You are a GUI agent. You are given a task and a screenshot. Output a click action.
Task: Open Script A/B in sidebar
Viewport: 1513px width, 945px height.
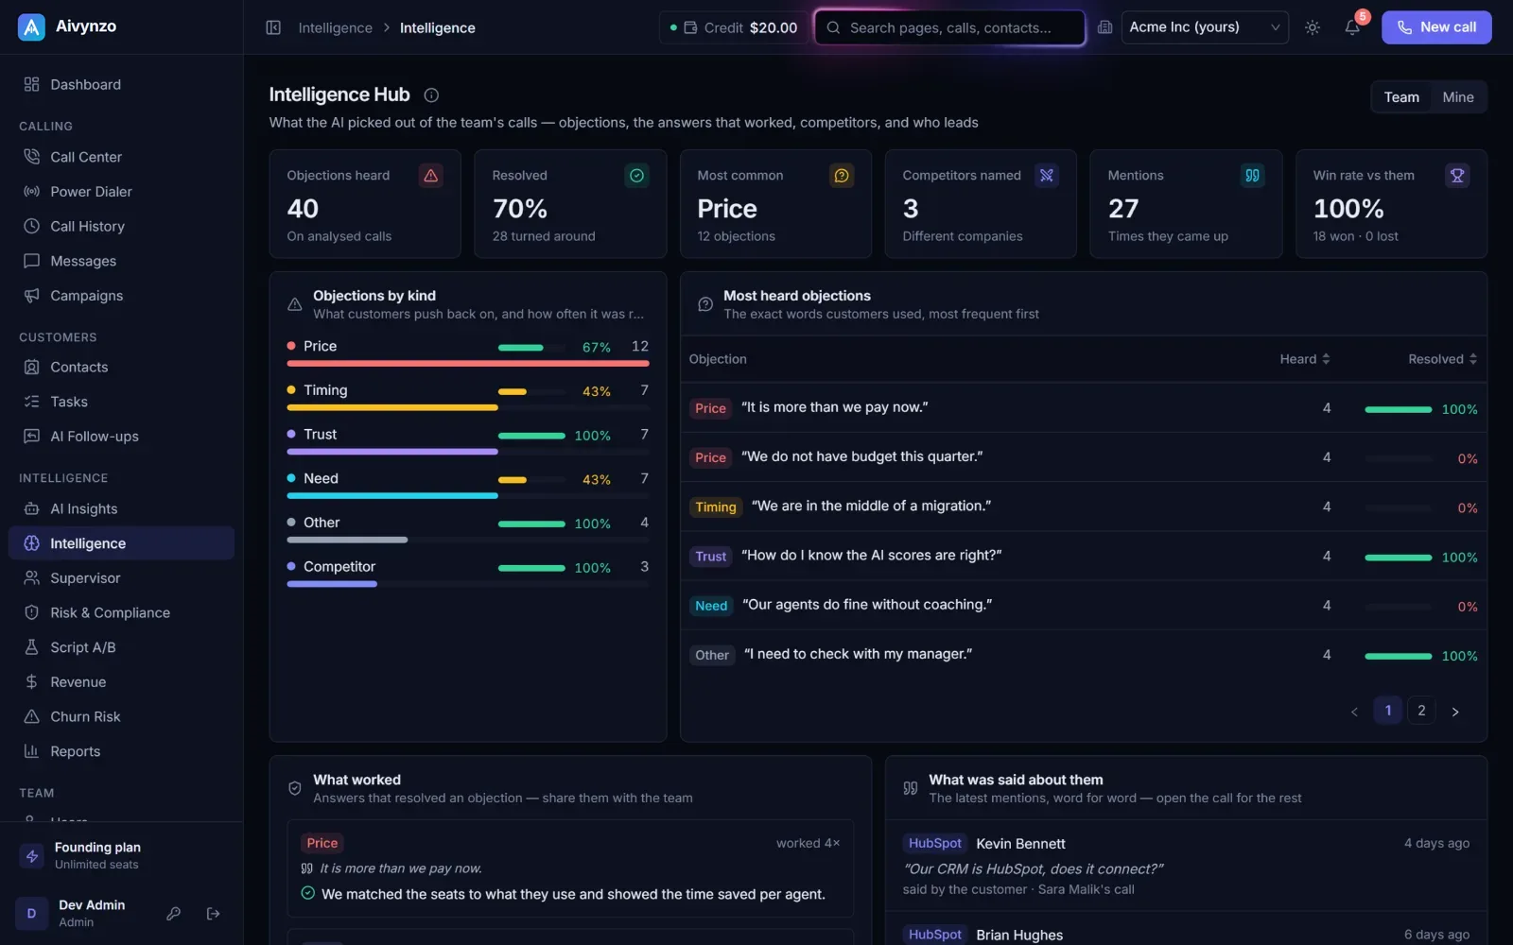coord(121,647)
